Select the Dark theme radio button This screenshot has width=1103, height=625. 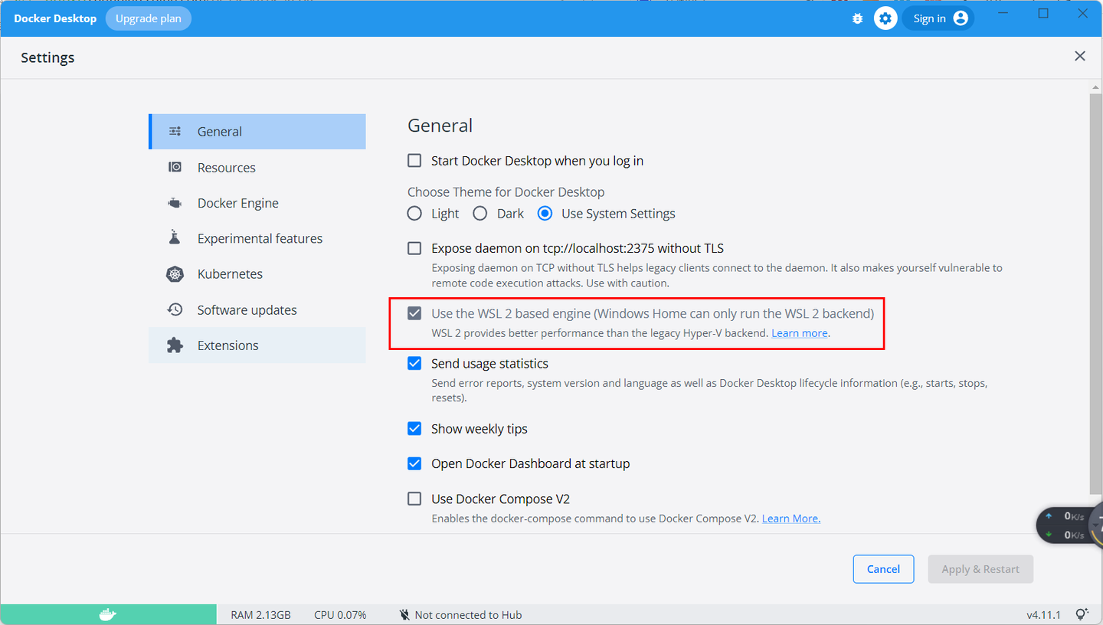(479, 214)
